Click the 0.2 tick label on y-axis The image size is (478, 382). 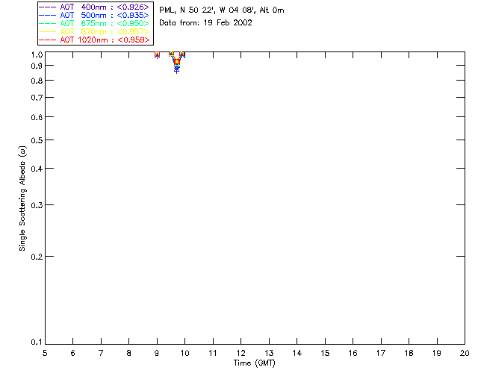pyautogui.click(x=36, y=257)
